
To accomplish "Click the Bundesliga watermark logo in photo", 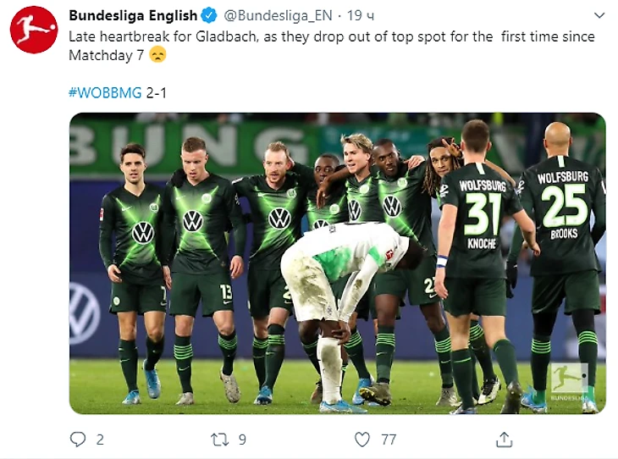I will [x=569, y=381].
